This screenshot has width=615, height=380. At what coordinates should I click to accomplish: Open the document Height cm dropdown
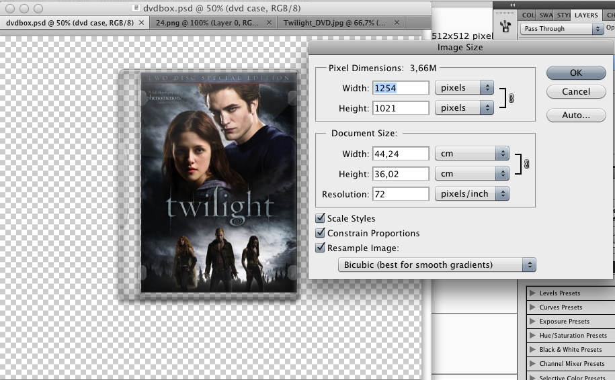(x=472, y=173)
